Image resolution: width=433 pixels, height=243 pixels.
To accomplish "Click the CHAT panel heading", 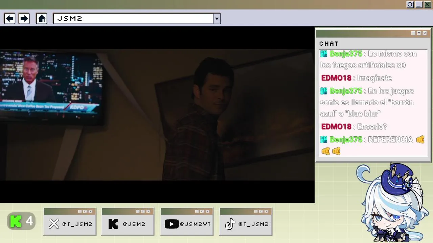I will pyautogui.click(x=329, y=44).
